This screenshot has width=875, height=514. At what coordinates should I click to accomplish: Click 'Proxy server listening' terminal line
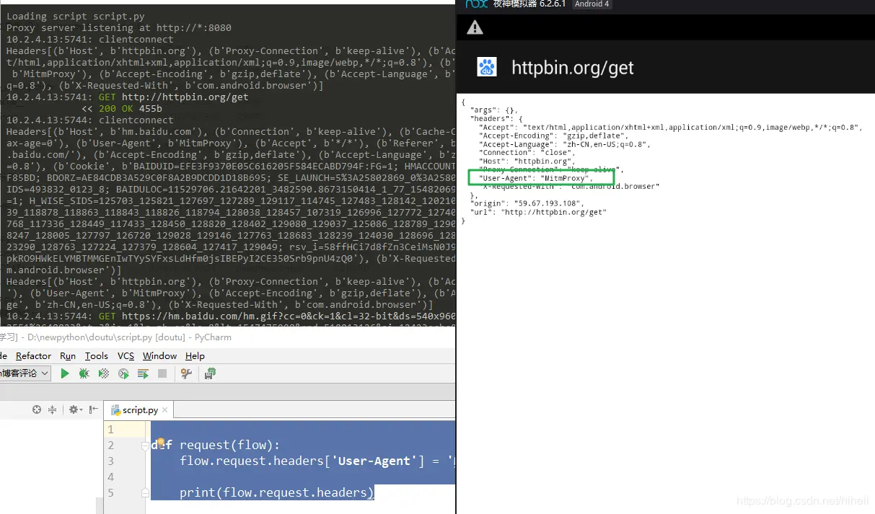pos(119,28)
